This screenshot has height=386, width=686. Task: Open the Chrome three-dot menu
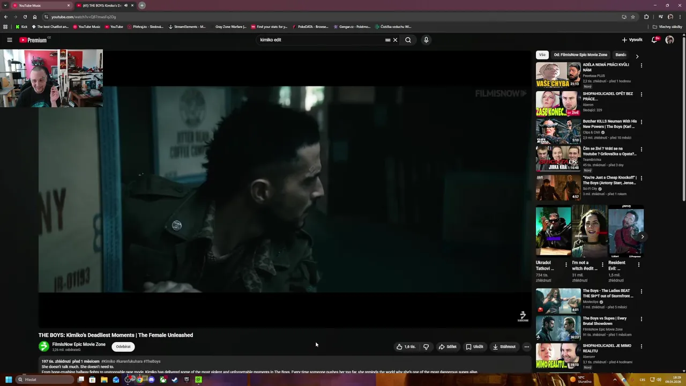pyautogui.click(x=680, y=17)
